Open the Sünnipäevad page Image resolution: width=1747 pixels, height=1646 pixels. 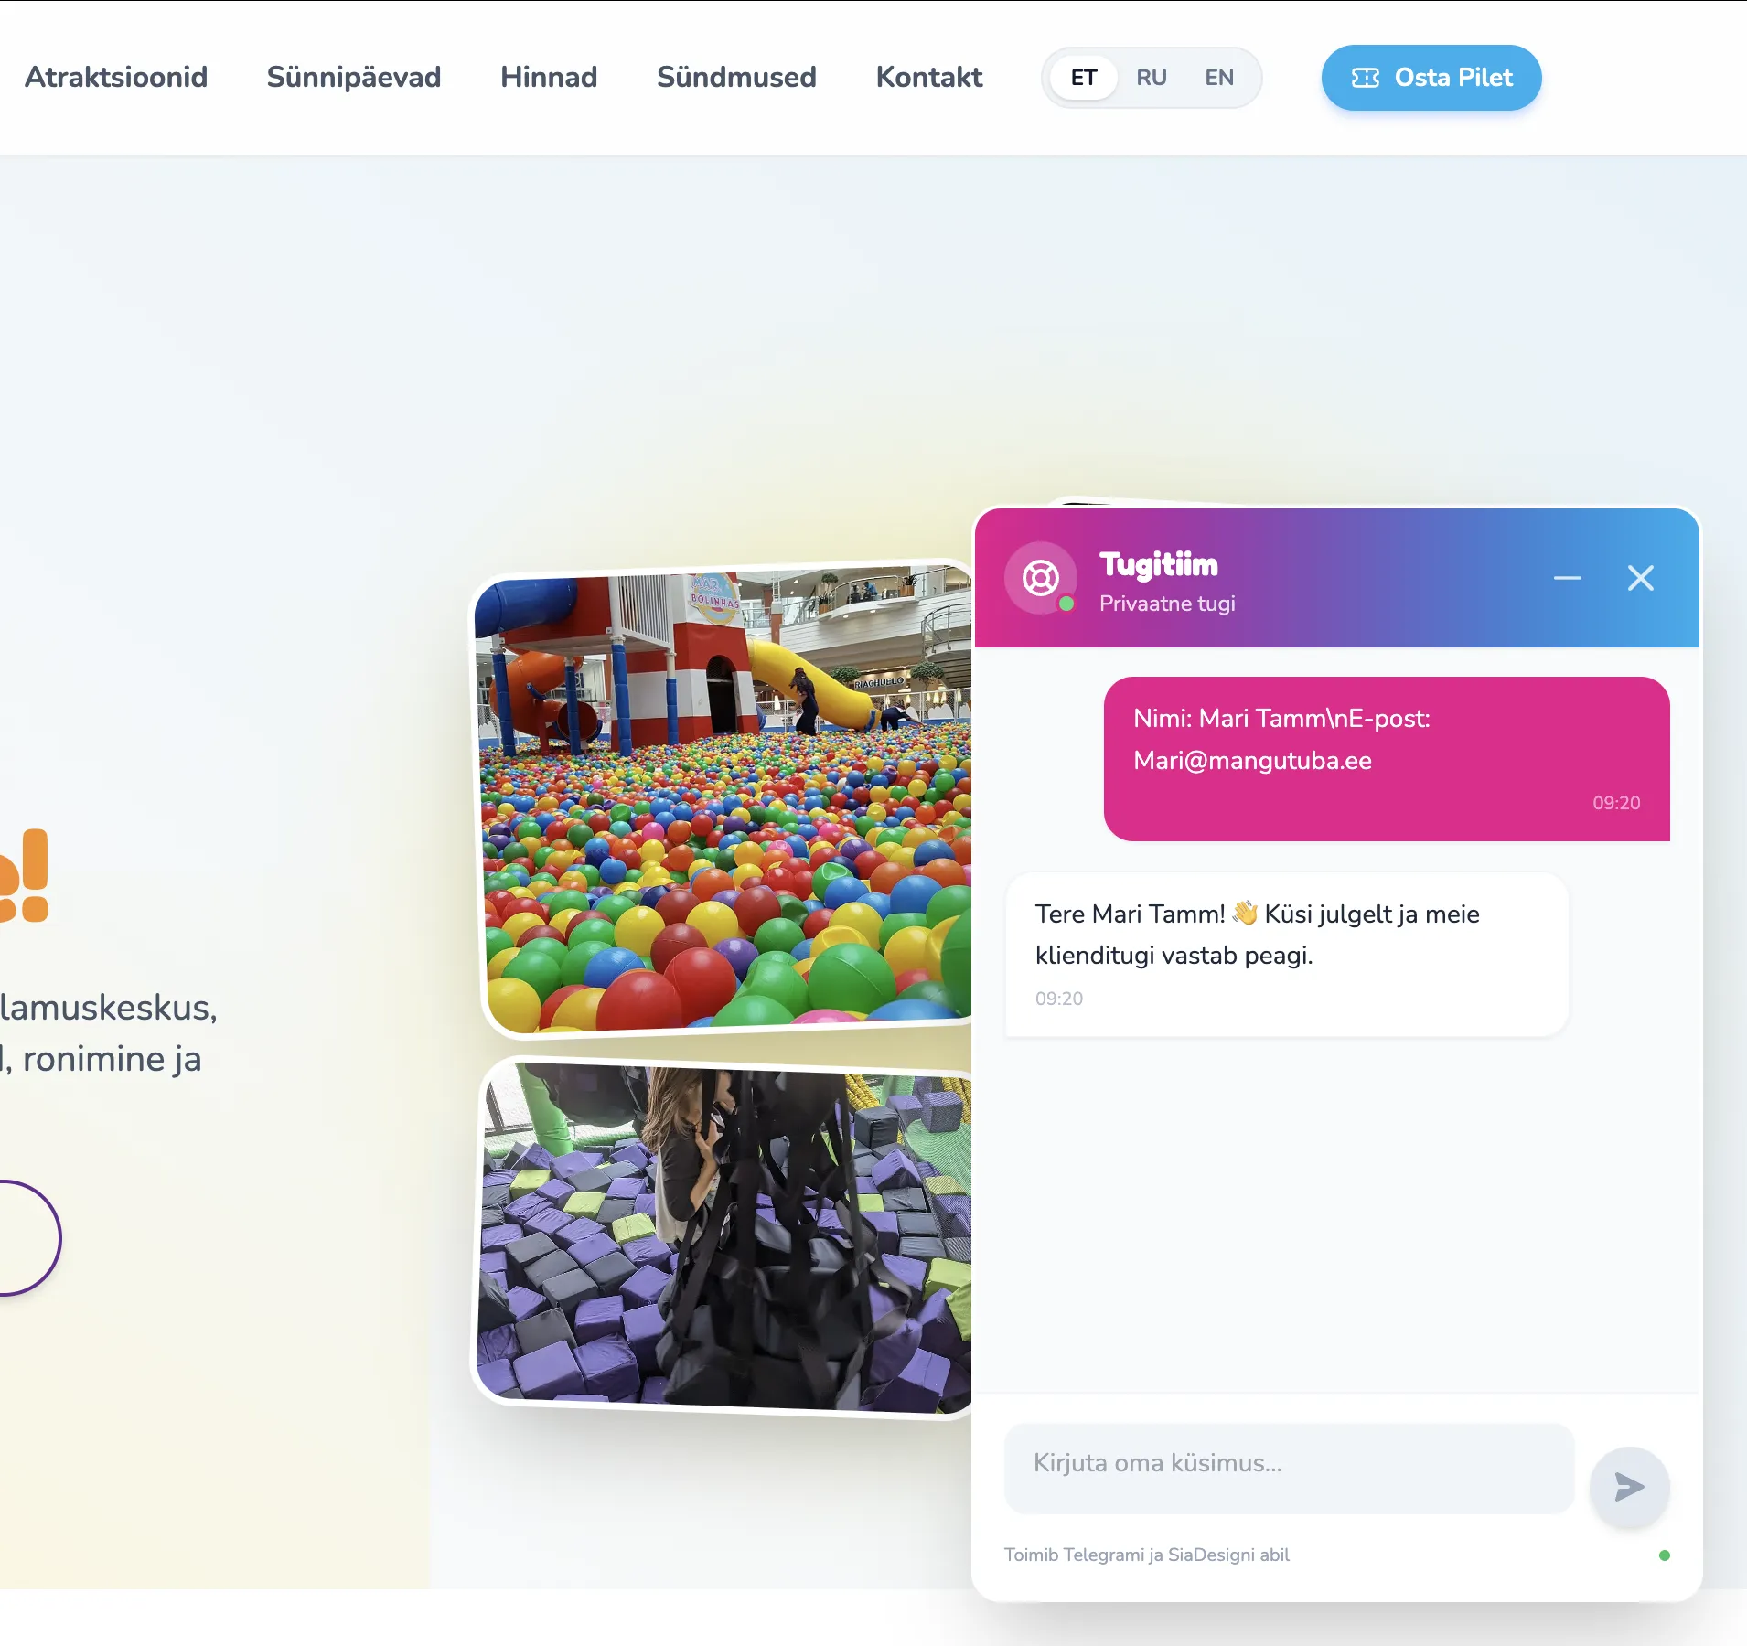pos(354,77)
